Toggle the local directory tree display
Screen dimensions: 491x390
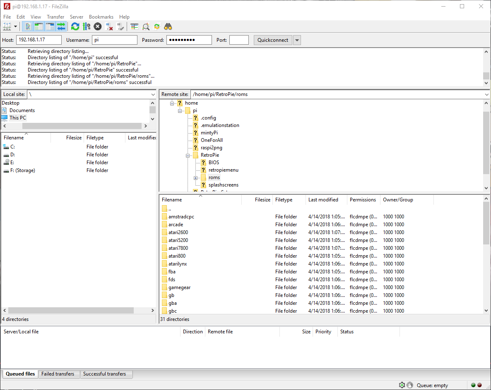coord(39,26)
